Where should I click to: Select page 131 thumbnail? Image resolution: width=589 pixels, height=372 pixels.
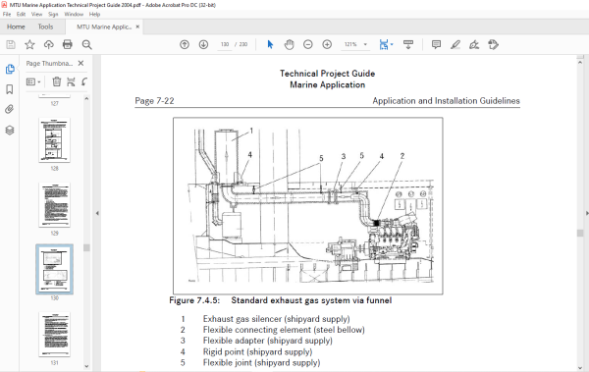[x=54, y=334]
